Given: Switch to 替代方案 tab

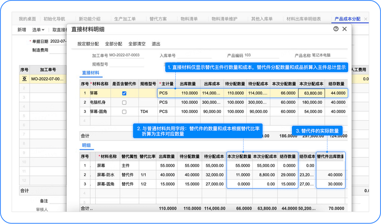Looking at the screenshot, I should [158, 19].
